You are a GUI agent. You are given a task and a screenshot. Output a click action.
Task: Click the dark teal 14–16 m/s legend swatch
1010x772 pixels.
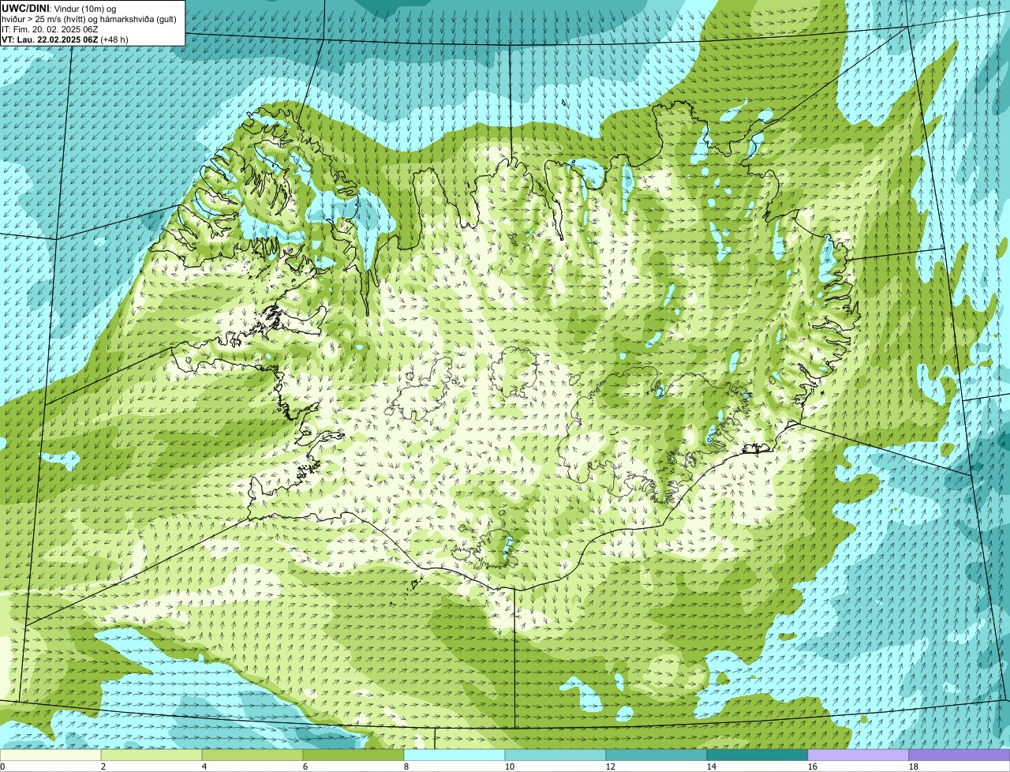coord(757,755)
